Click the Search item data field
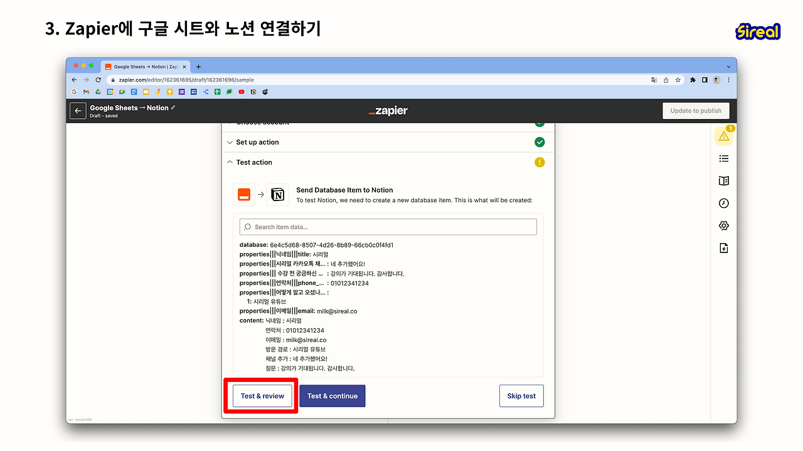The height and width of the screenshot is (451, 803). [x=388, y=227]
